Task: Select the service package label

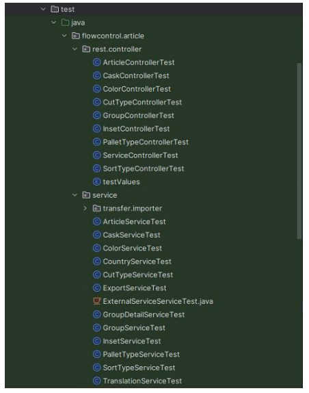Action: [105, 195]
